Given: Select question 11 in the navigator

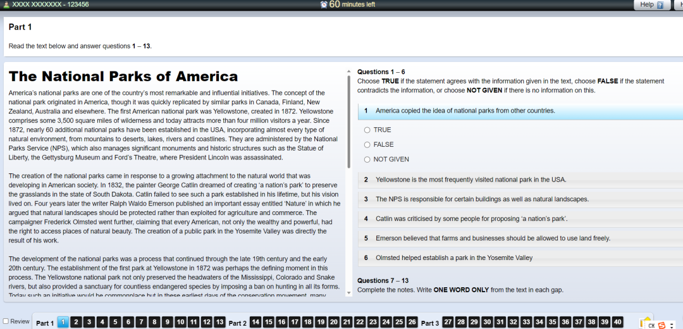Looking at the screenshot, I should (x=194, y=323).
